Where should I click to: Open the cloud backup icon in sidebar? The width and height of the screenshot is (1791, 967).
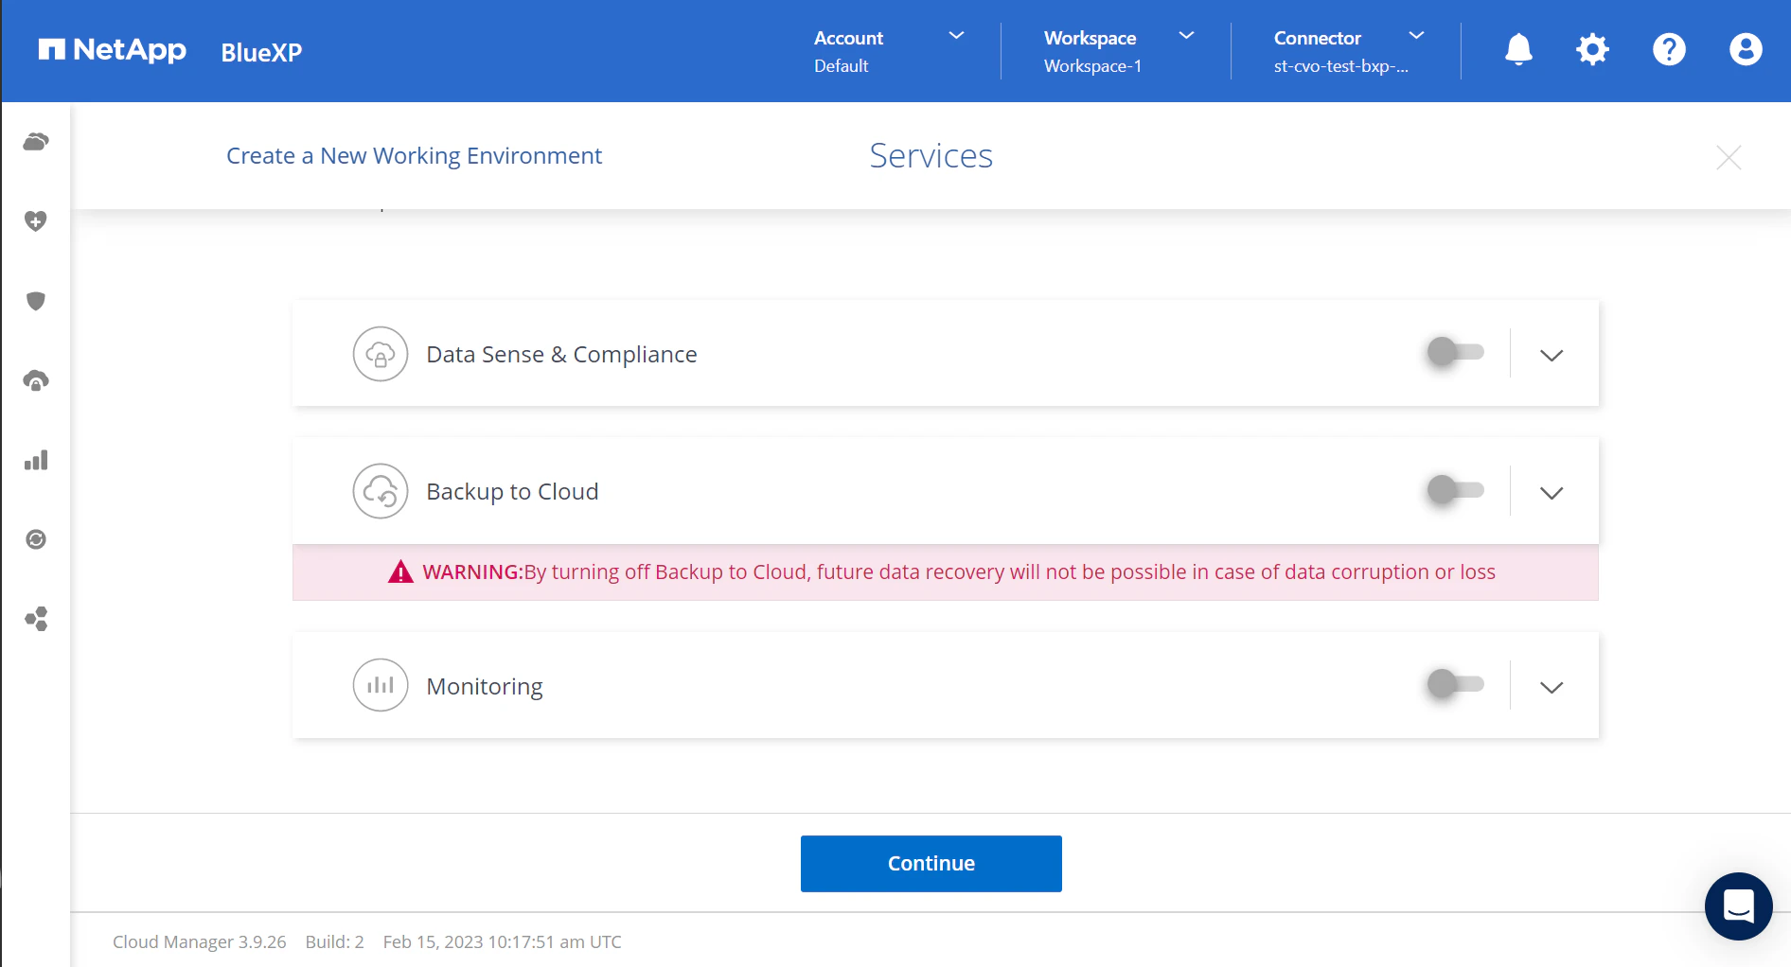[x=36, y=380]
